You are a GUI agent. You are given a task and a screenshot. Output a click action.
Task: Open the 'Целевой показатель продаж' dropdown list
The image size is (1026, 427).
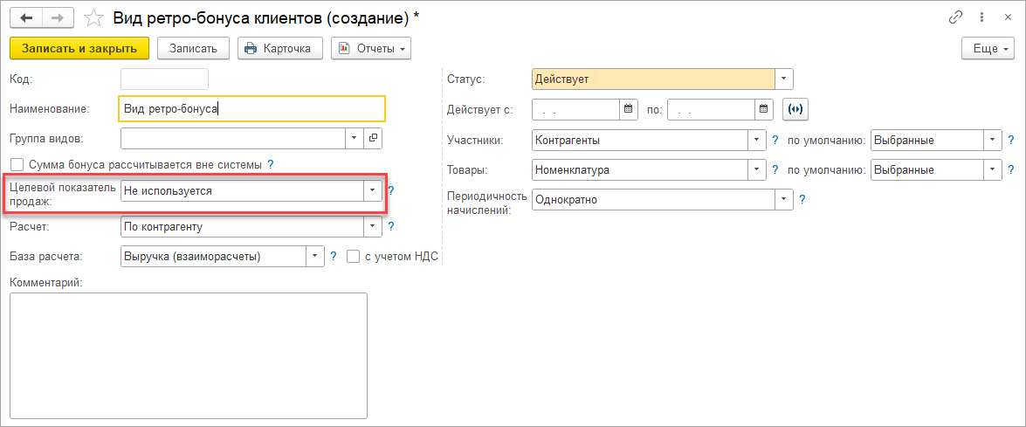click(x=373, y=190)
